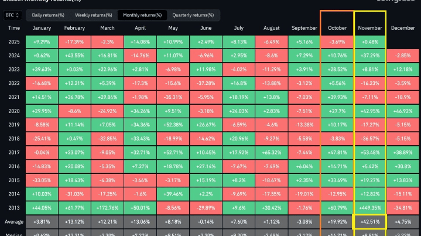Click the +0.48% cell for November 2025
This screenshot has width=421, height=236.
point(370,42)
